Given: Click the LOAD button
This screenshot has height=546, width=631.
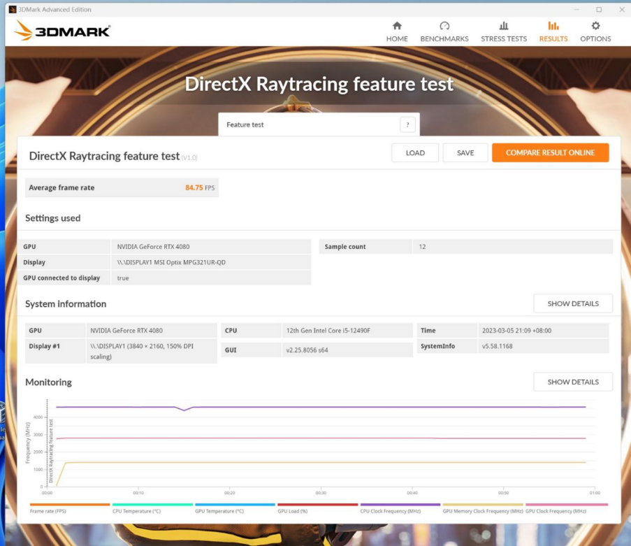Looking at the screenshot, I should pos(415,152).
